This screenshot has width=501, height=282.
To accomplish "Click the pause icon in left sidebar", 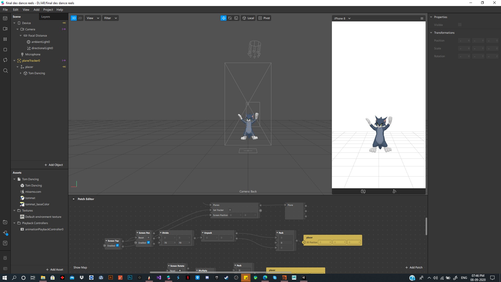I will pyautogui.click(x=5, y=39).
